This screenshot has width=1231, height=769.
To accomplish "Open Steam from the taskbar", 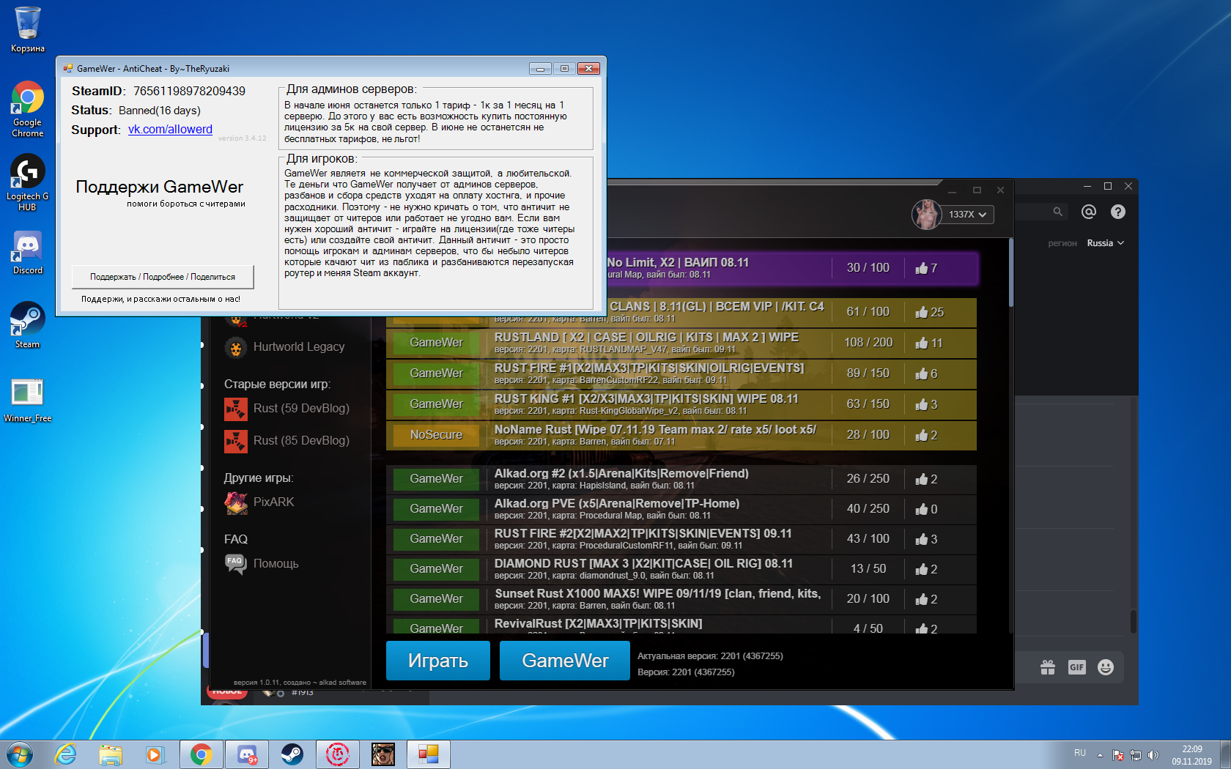I will pos(292,754).
